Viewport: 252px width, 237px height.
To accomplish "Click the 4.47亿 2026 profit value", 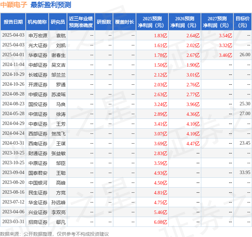I will (x=193, y=144).
